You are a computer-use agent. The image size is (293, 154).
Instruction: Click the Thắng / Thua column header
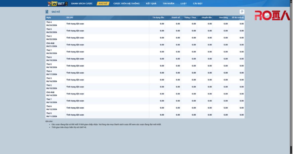tap(189, 17)
